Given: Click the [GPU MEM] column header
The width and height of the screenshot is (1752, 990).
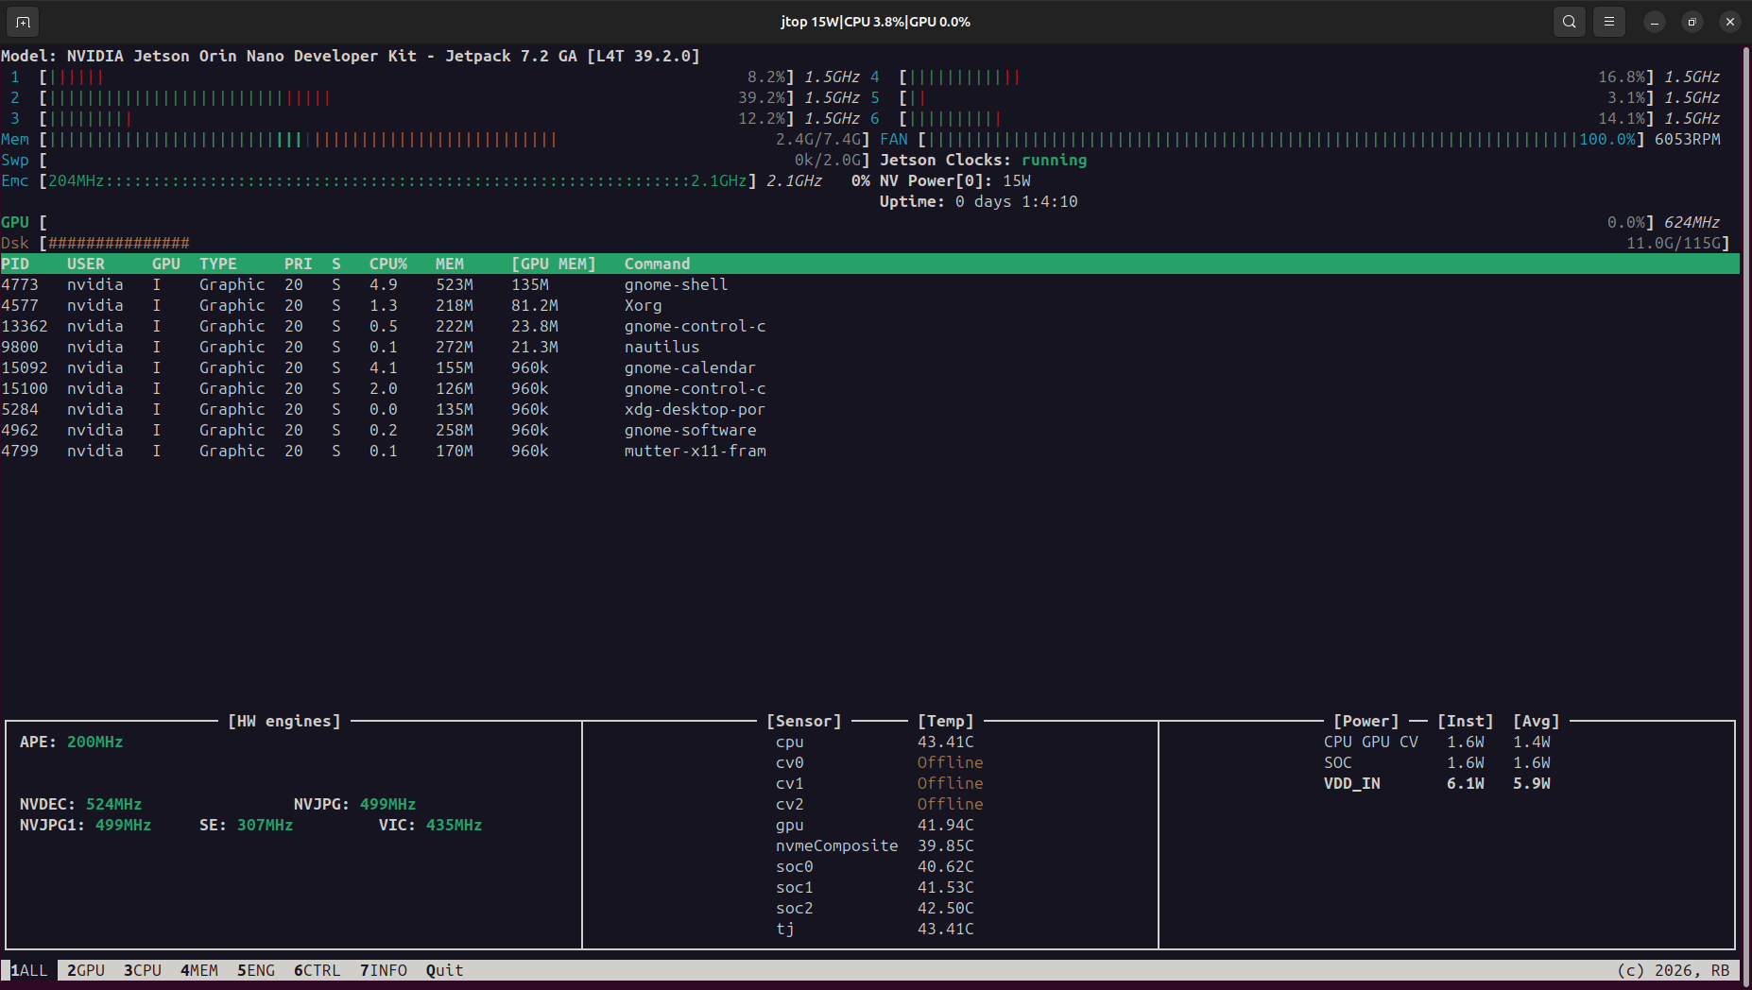Looking at the screenshot, I should coord(554,264).
